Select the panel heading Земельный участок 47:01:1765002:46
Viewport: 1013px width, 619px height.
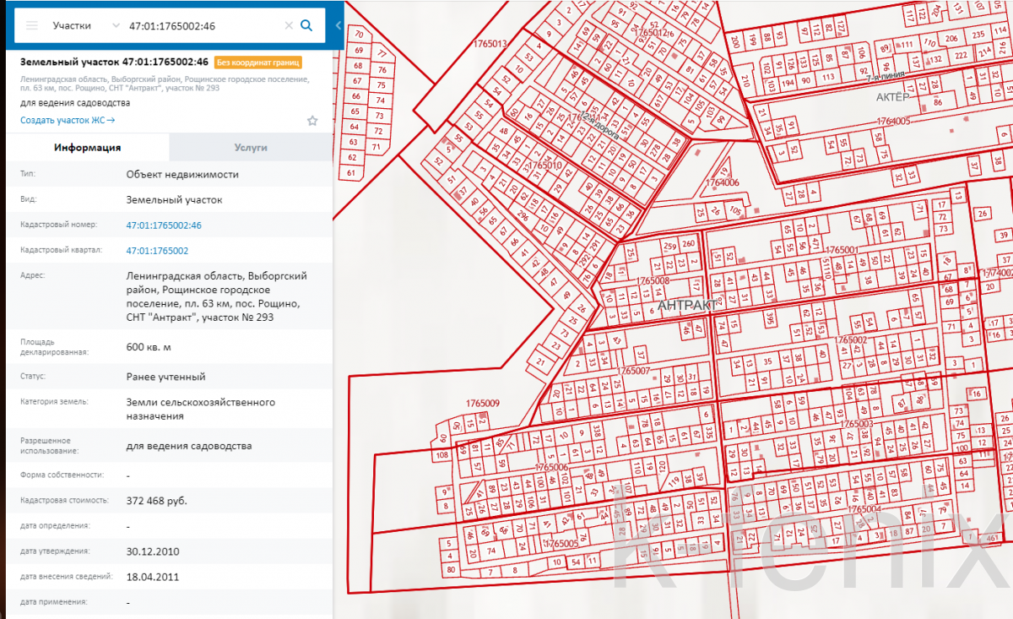click(115, 62)
